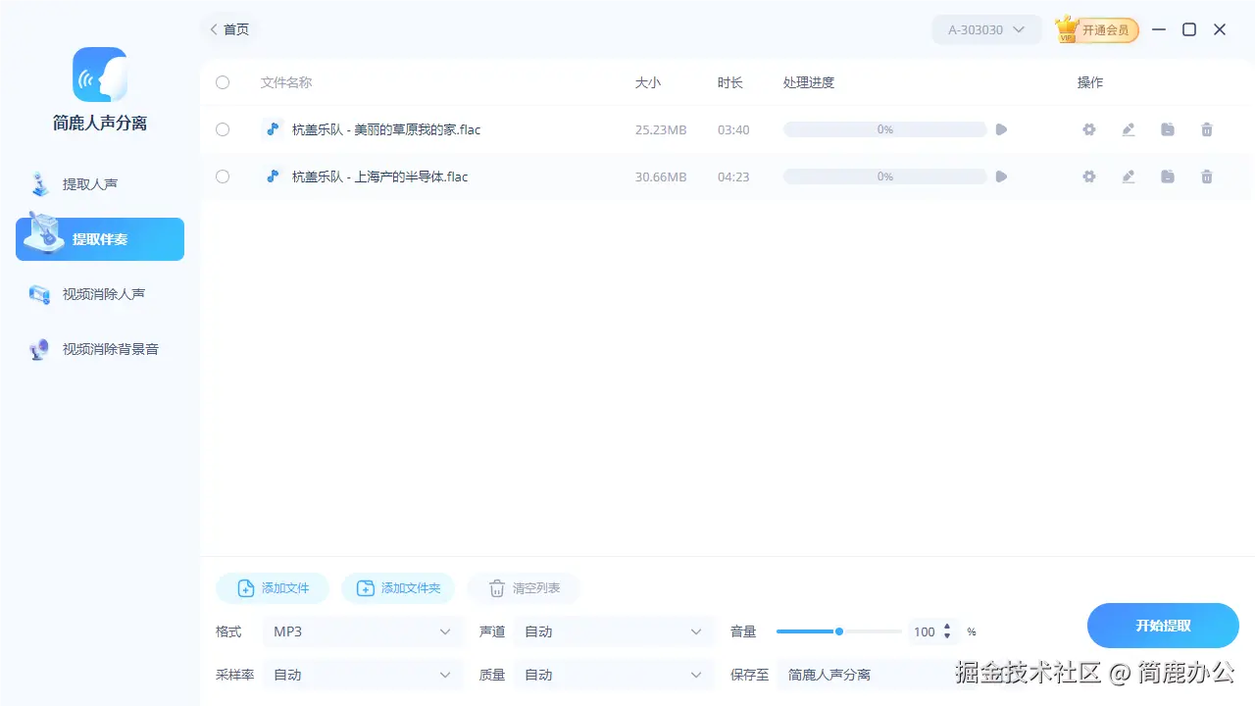Open the A-303030 account dropdown
The image size is (1255, 706).
point(985,29)
